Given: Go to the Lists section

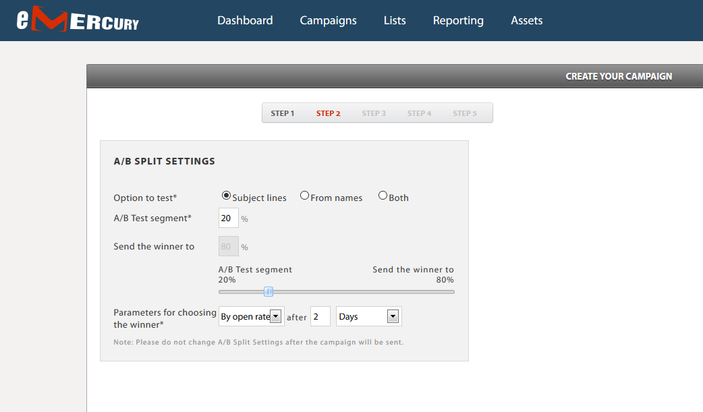Looking at the screenshot, I should point(395,20).
